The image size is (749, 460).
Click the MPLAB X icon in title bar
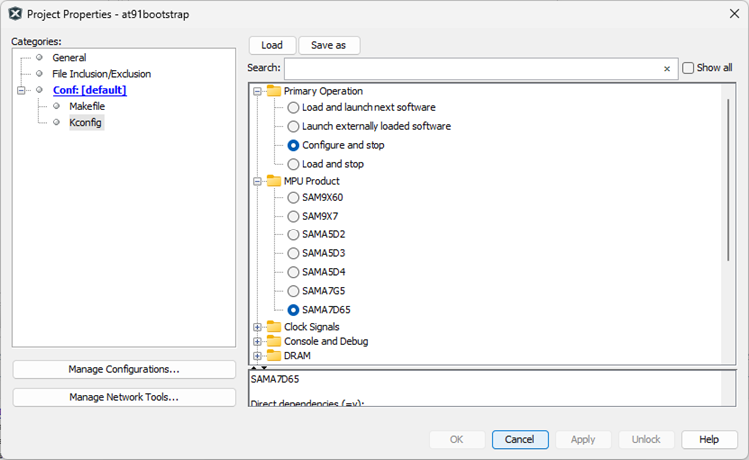point(14,14)
